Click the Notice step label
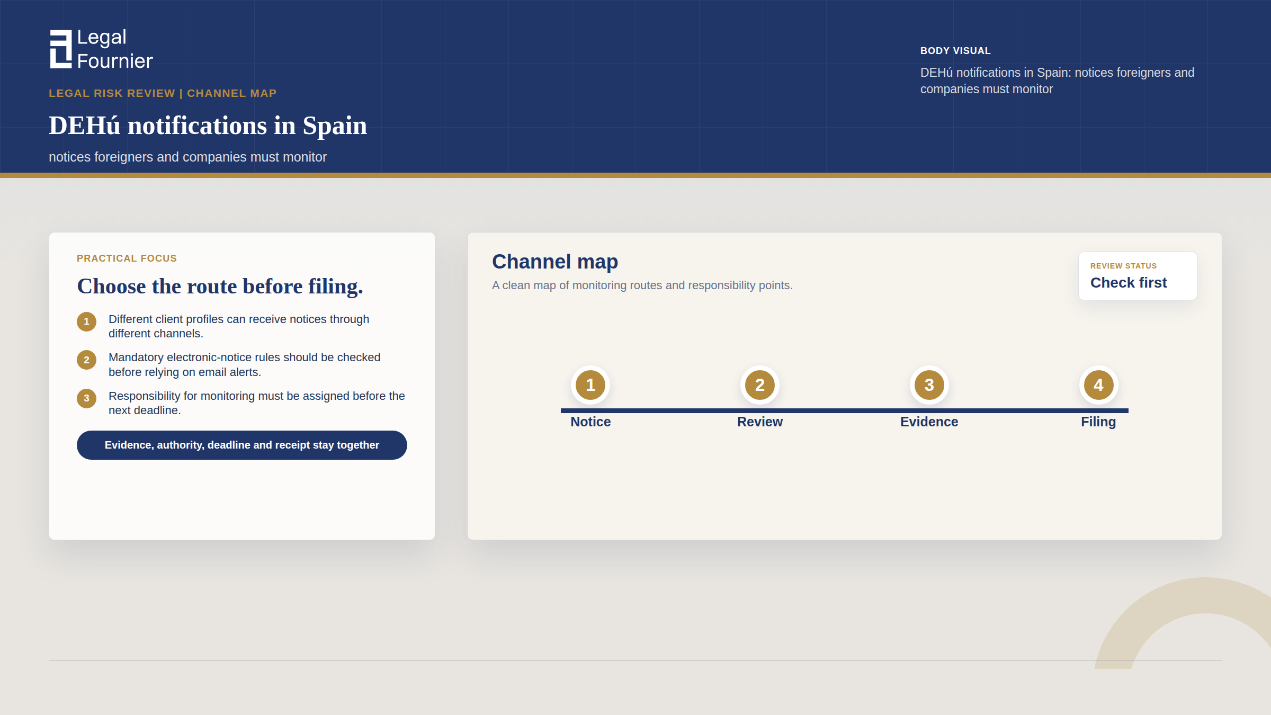 click(590, 422)
